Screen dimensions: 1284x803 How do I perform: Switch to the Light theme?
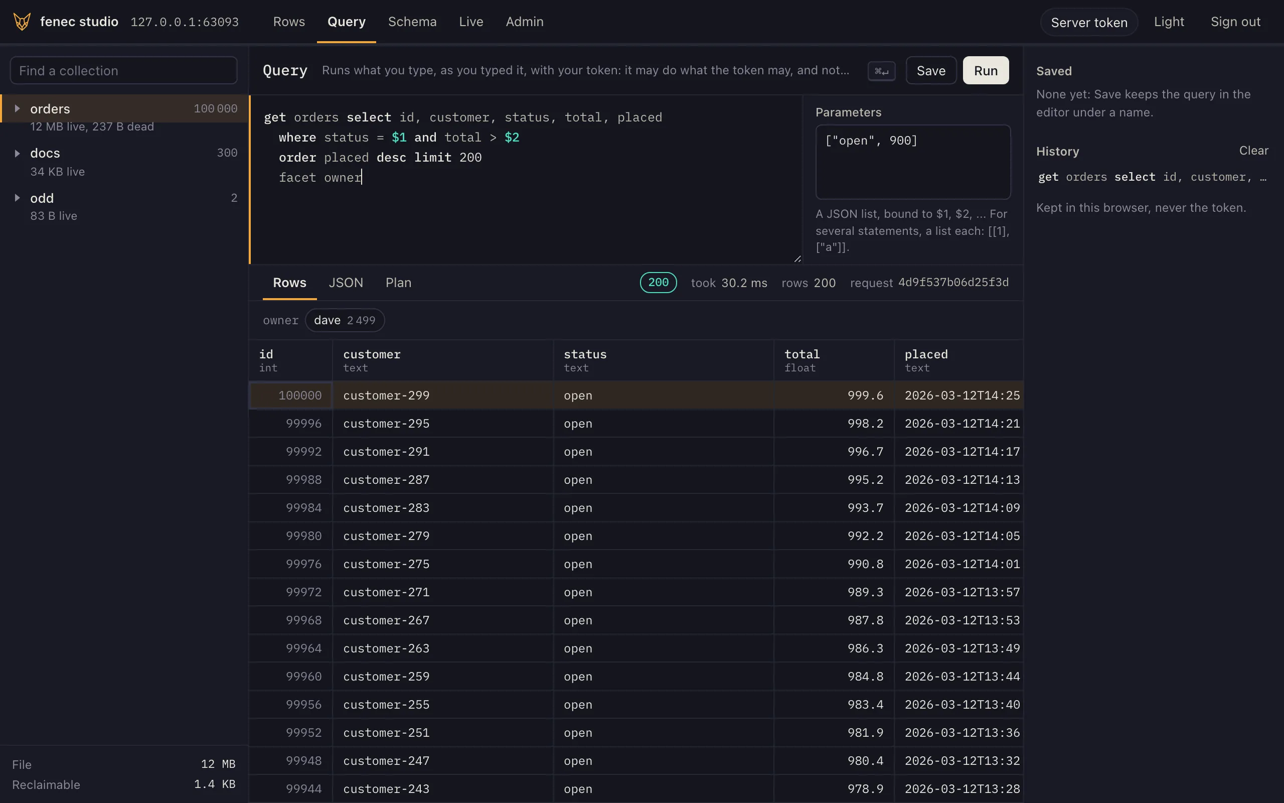(1169, 22)
